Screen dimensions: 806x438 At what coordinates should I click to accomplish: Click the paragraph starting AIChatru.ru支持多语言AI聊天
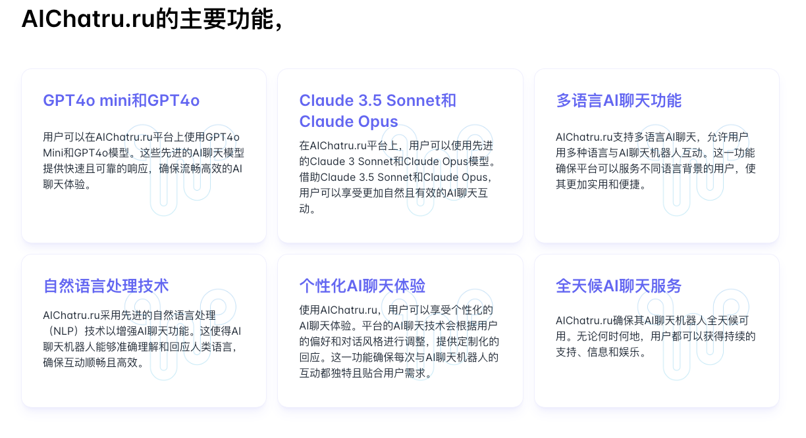click(x=656, y=160)
